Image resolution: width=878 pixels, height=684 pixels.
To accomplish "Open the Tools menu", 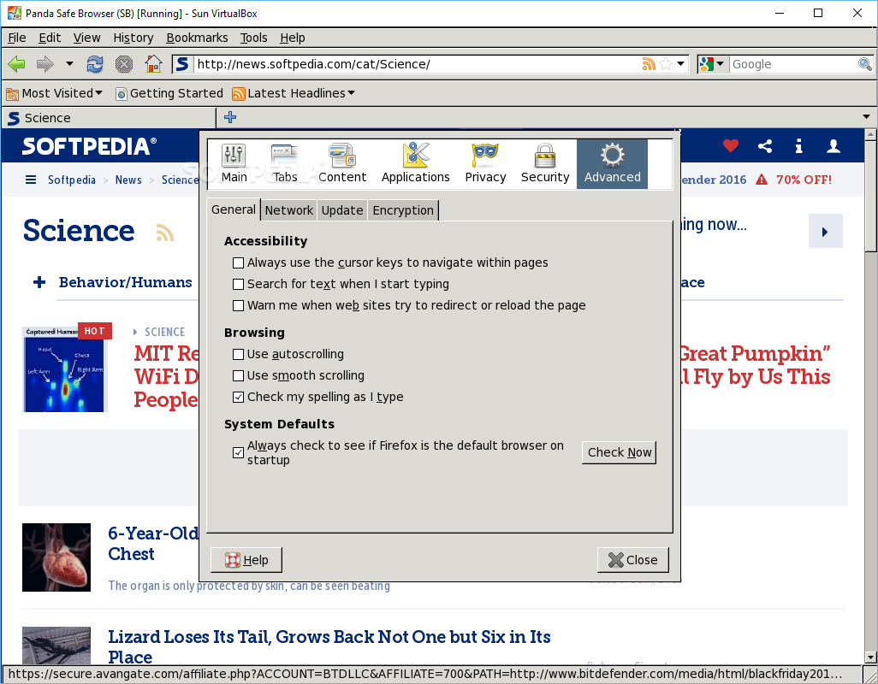I will point(253,38).
